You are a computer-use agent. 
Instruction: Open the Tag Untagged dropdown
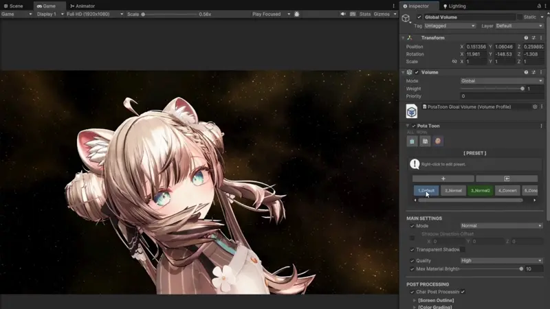(x=450, y=25)
